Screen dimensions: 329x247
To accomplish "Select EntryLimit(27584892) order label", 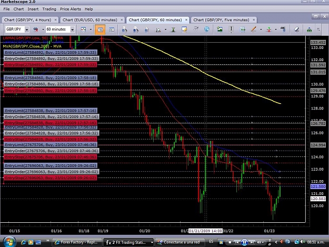I will 51,52.
